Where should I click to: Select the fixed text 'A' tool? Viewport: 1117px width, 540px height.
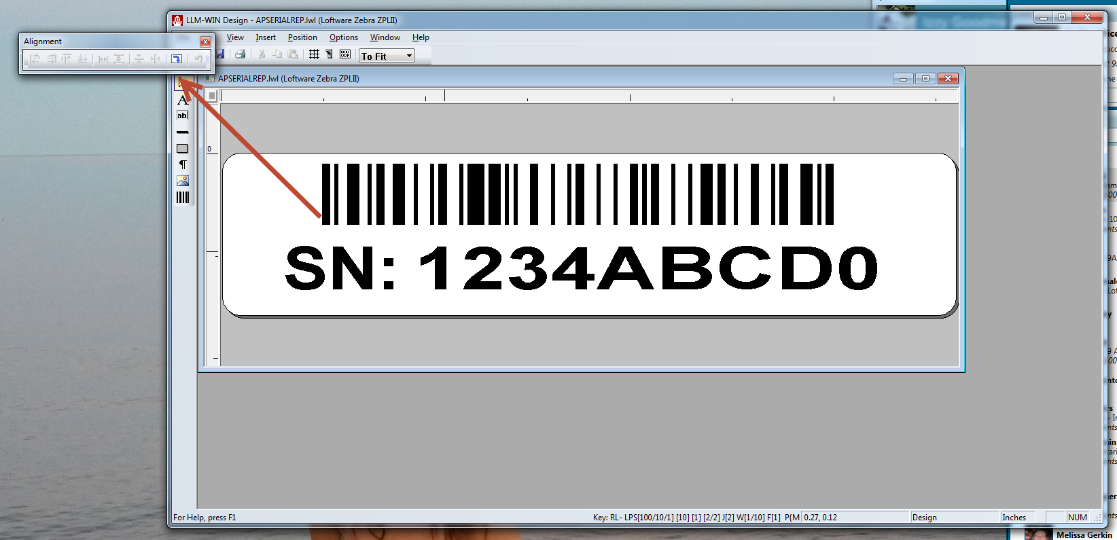point(182,100)
